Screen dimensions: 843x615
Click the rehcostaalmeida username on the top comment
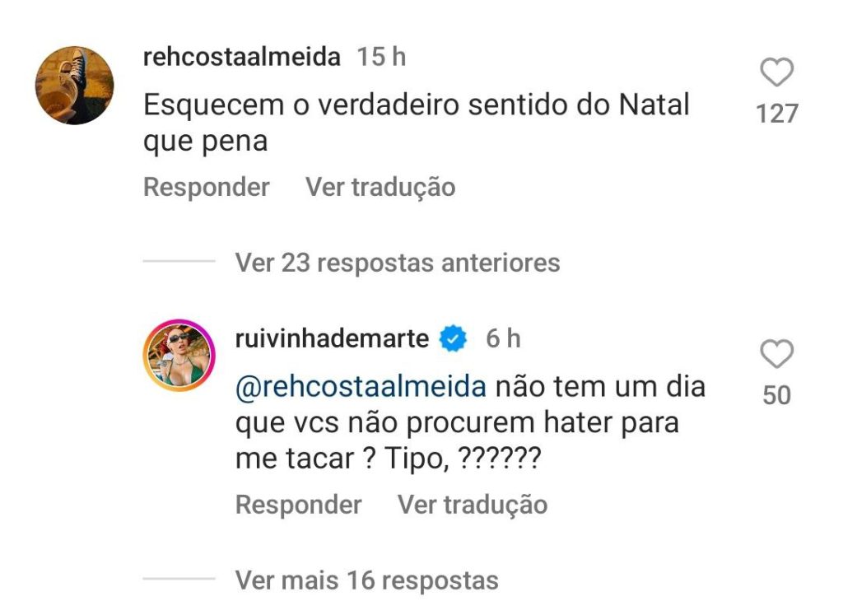pos(241,57)
